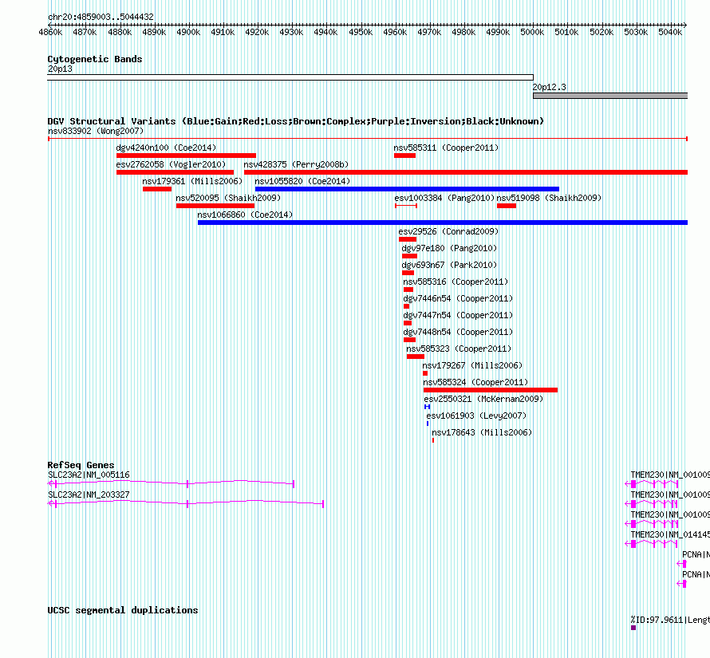Image resolution: width=710 pixels, height=658 pixels.
Task: Click the %ID:97.9611 segmental duplication label
Action: click(x=670, y=620)
